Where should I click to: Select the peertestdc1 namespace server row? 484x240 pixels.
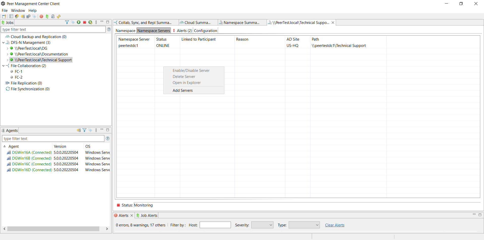tap(298, 45)
